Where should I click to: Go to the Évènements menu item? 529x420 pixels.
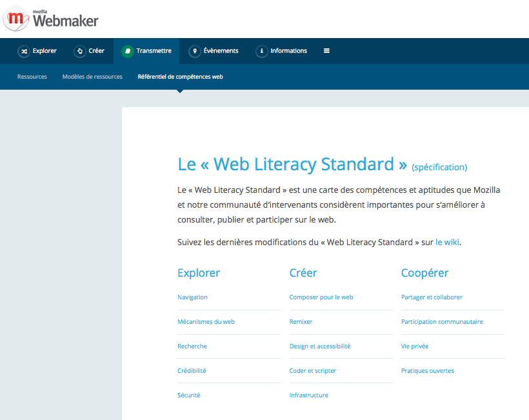point(214,51)
